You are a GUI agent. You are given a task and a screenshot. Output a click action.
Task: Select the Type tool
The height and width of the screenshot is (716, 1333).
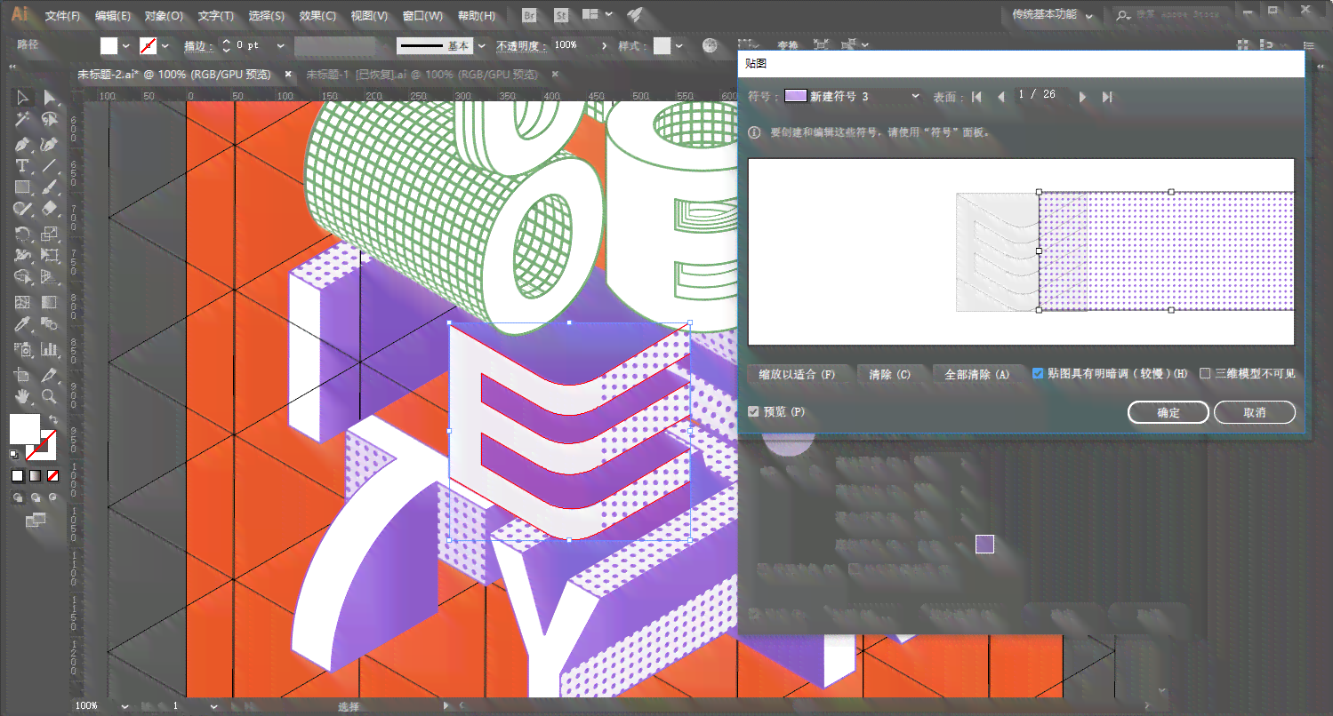(x=22, y=166)
